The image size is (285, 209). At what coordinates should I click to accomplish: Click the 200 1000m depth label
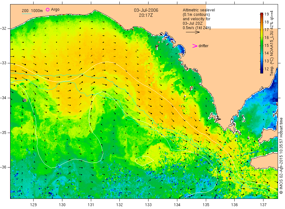coord(32,10)
